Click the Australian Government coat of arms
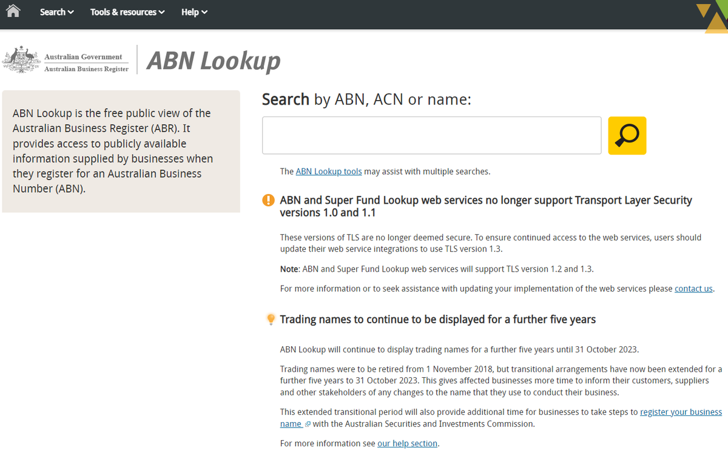The width and height of the screenshot is (728, 453). pos(21,60)
